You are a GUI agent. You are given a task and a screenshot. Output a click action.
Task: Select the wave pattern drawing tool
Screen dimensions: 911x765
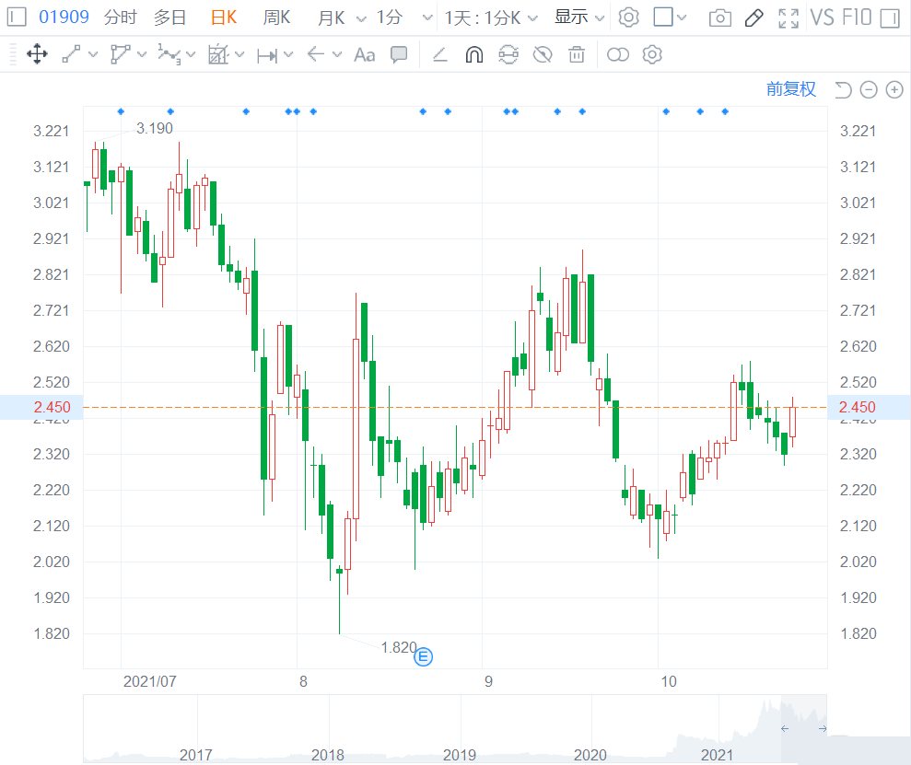(x=169, y=54)
